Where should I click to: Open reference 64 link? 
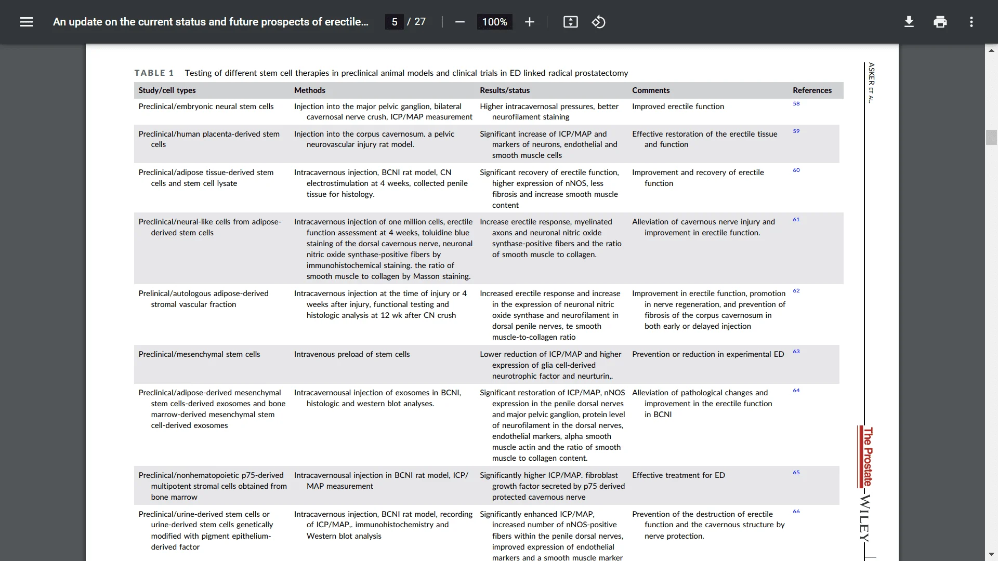click(796, 390)
